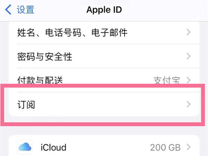Viewport: 208px width, 156px height.
Task: Open iCloud via the cloud icon
Action: (x=25, y=147)
